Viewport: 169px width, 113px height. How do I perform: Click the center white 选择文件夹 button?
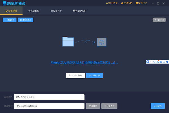[75, 75]
